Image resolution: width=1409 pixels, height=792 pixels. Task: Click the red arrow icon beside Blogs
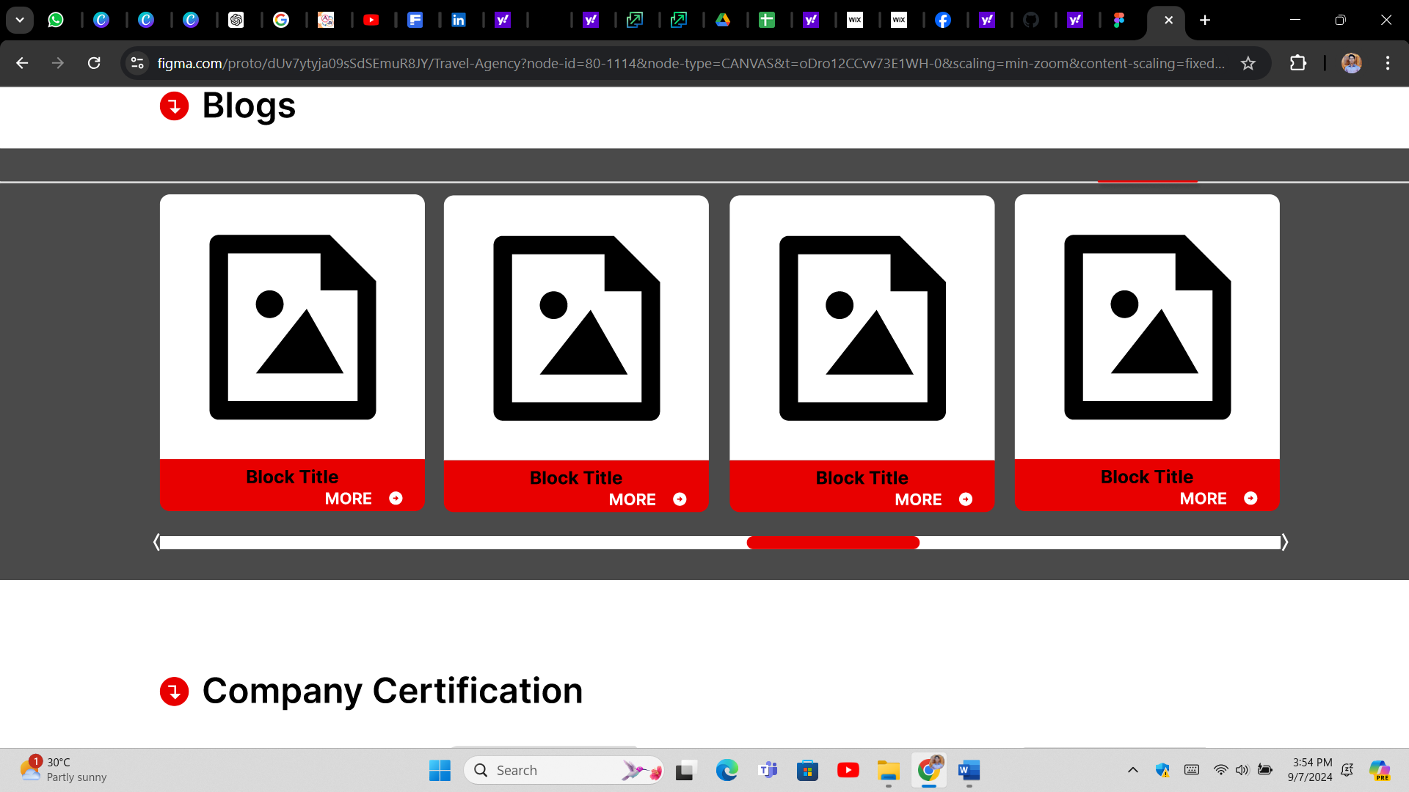coord(174,106)
